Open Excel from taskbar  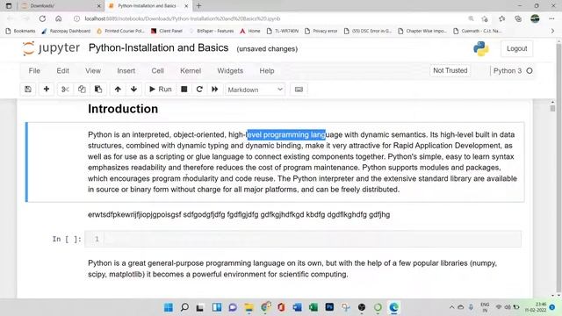pos(313,307)
